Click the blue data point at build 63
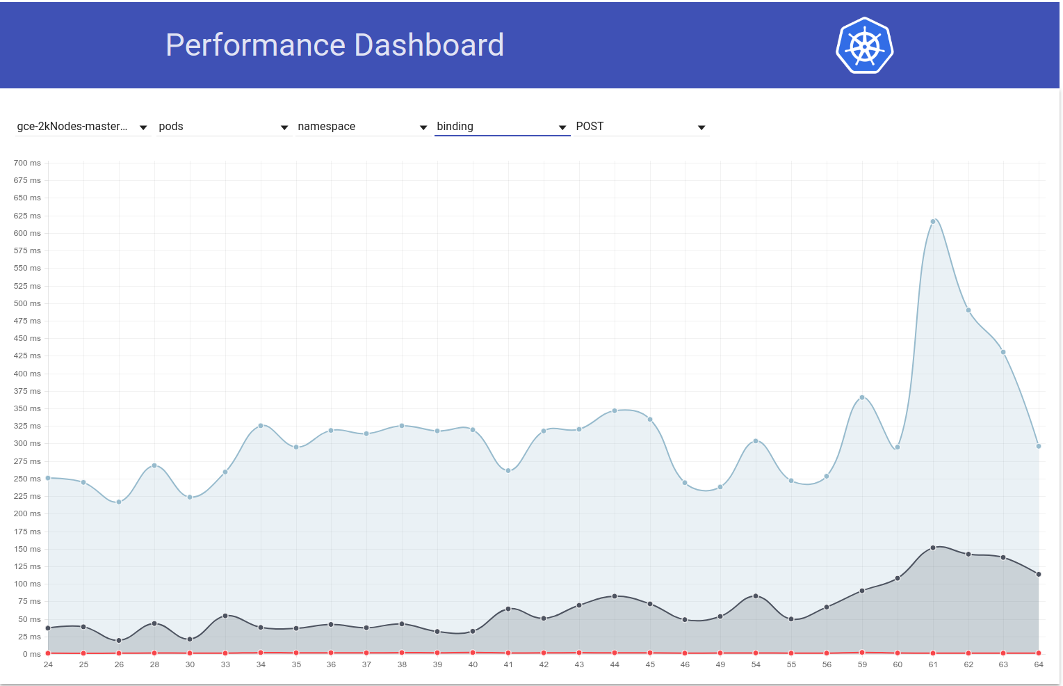 coord(1003,352)
